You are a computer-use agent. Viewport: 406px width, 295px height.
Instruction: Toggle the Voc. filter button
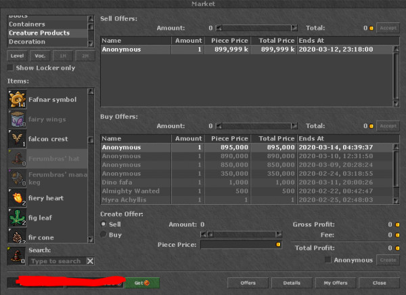tap(40, 56)
